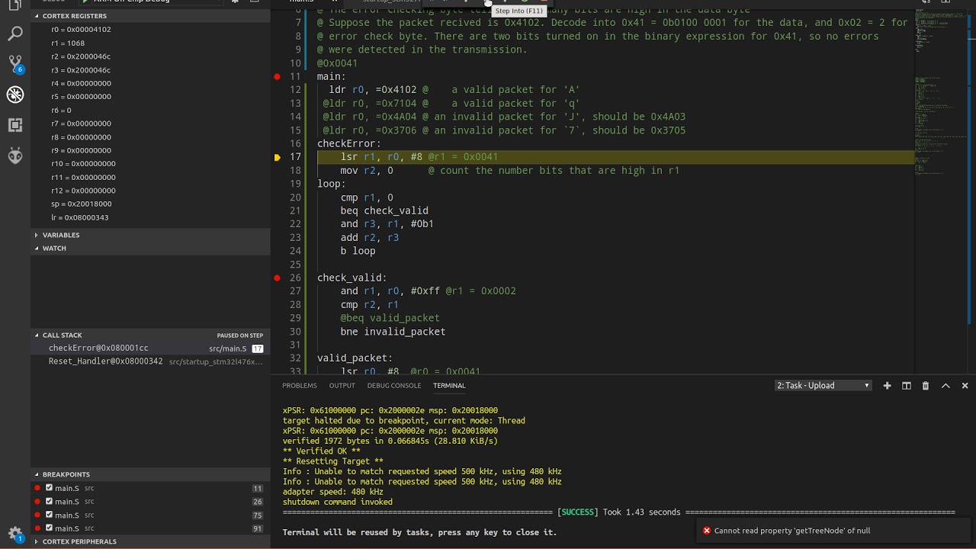
Task: Collapse the Call Stack section
Action: [150, 335]
